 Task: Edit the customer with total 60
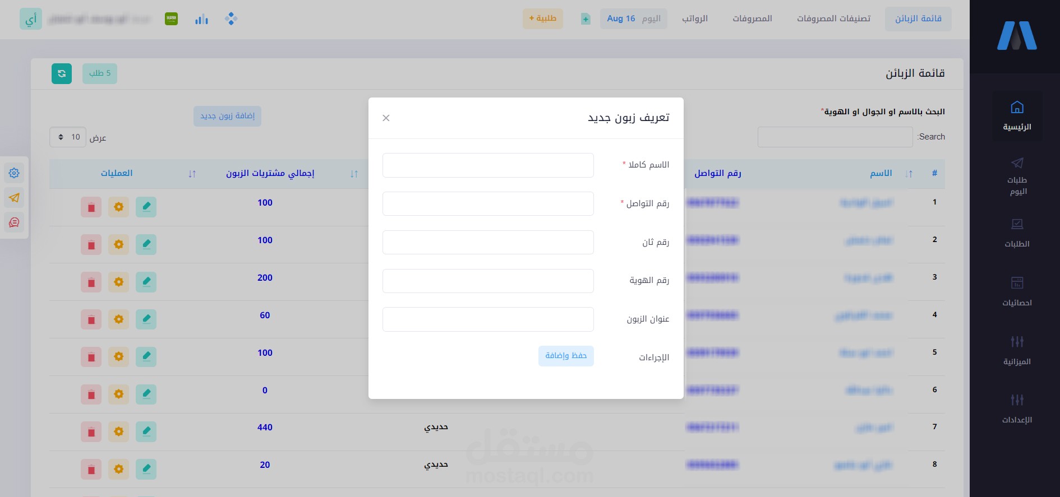146,319
